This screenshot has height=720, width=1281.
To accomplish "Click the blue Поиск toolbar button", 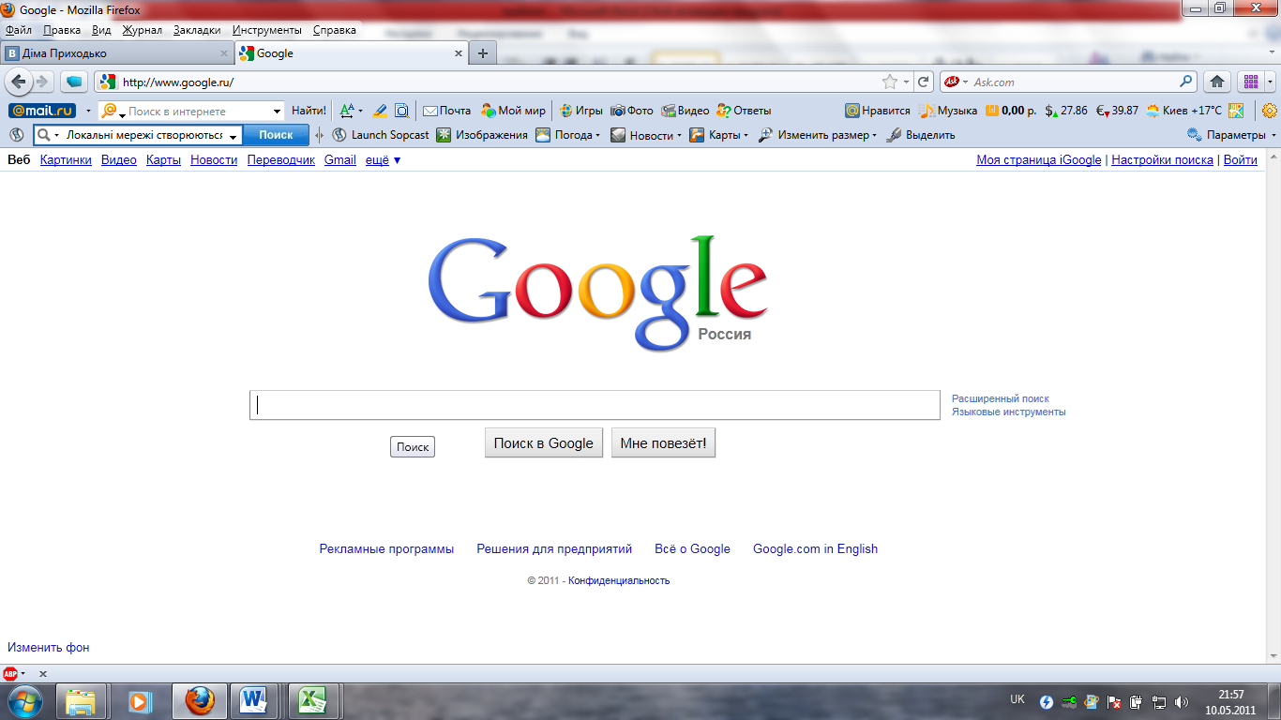I will tap(276, 135).
